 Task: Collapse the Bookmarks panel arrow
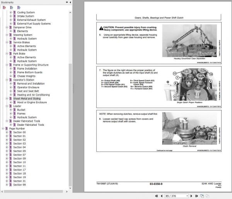pos(70,2)
